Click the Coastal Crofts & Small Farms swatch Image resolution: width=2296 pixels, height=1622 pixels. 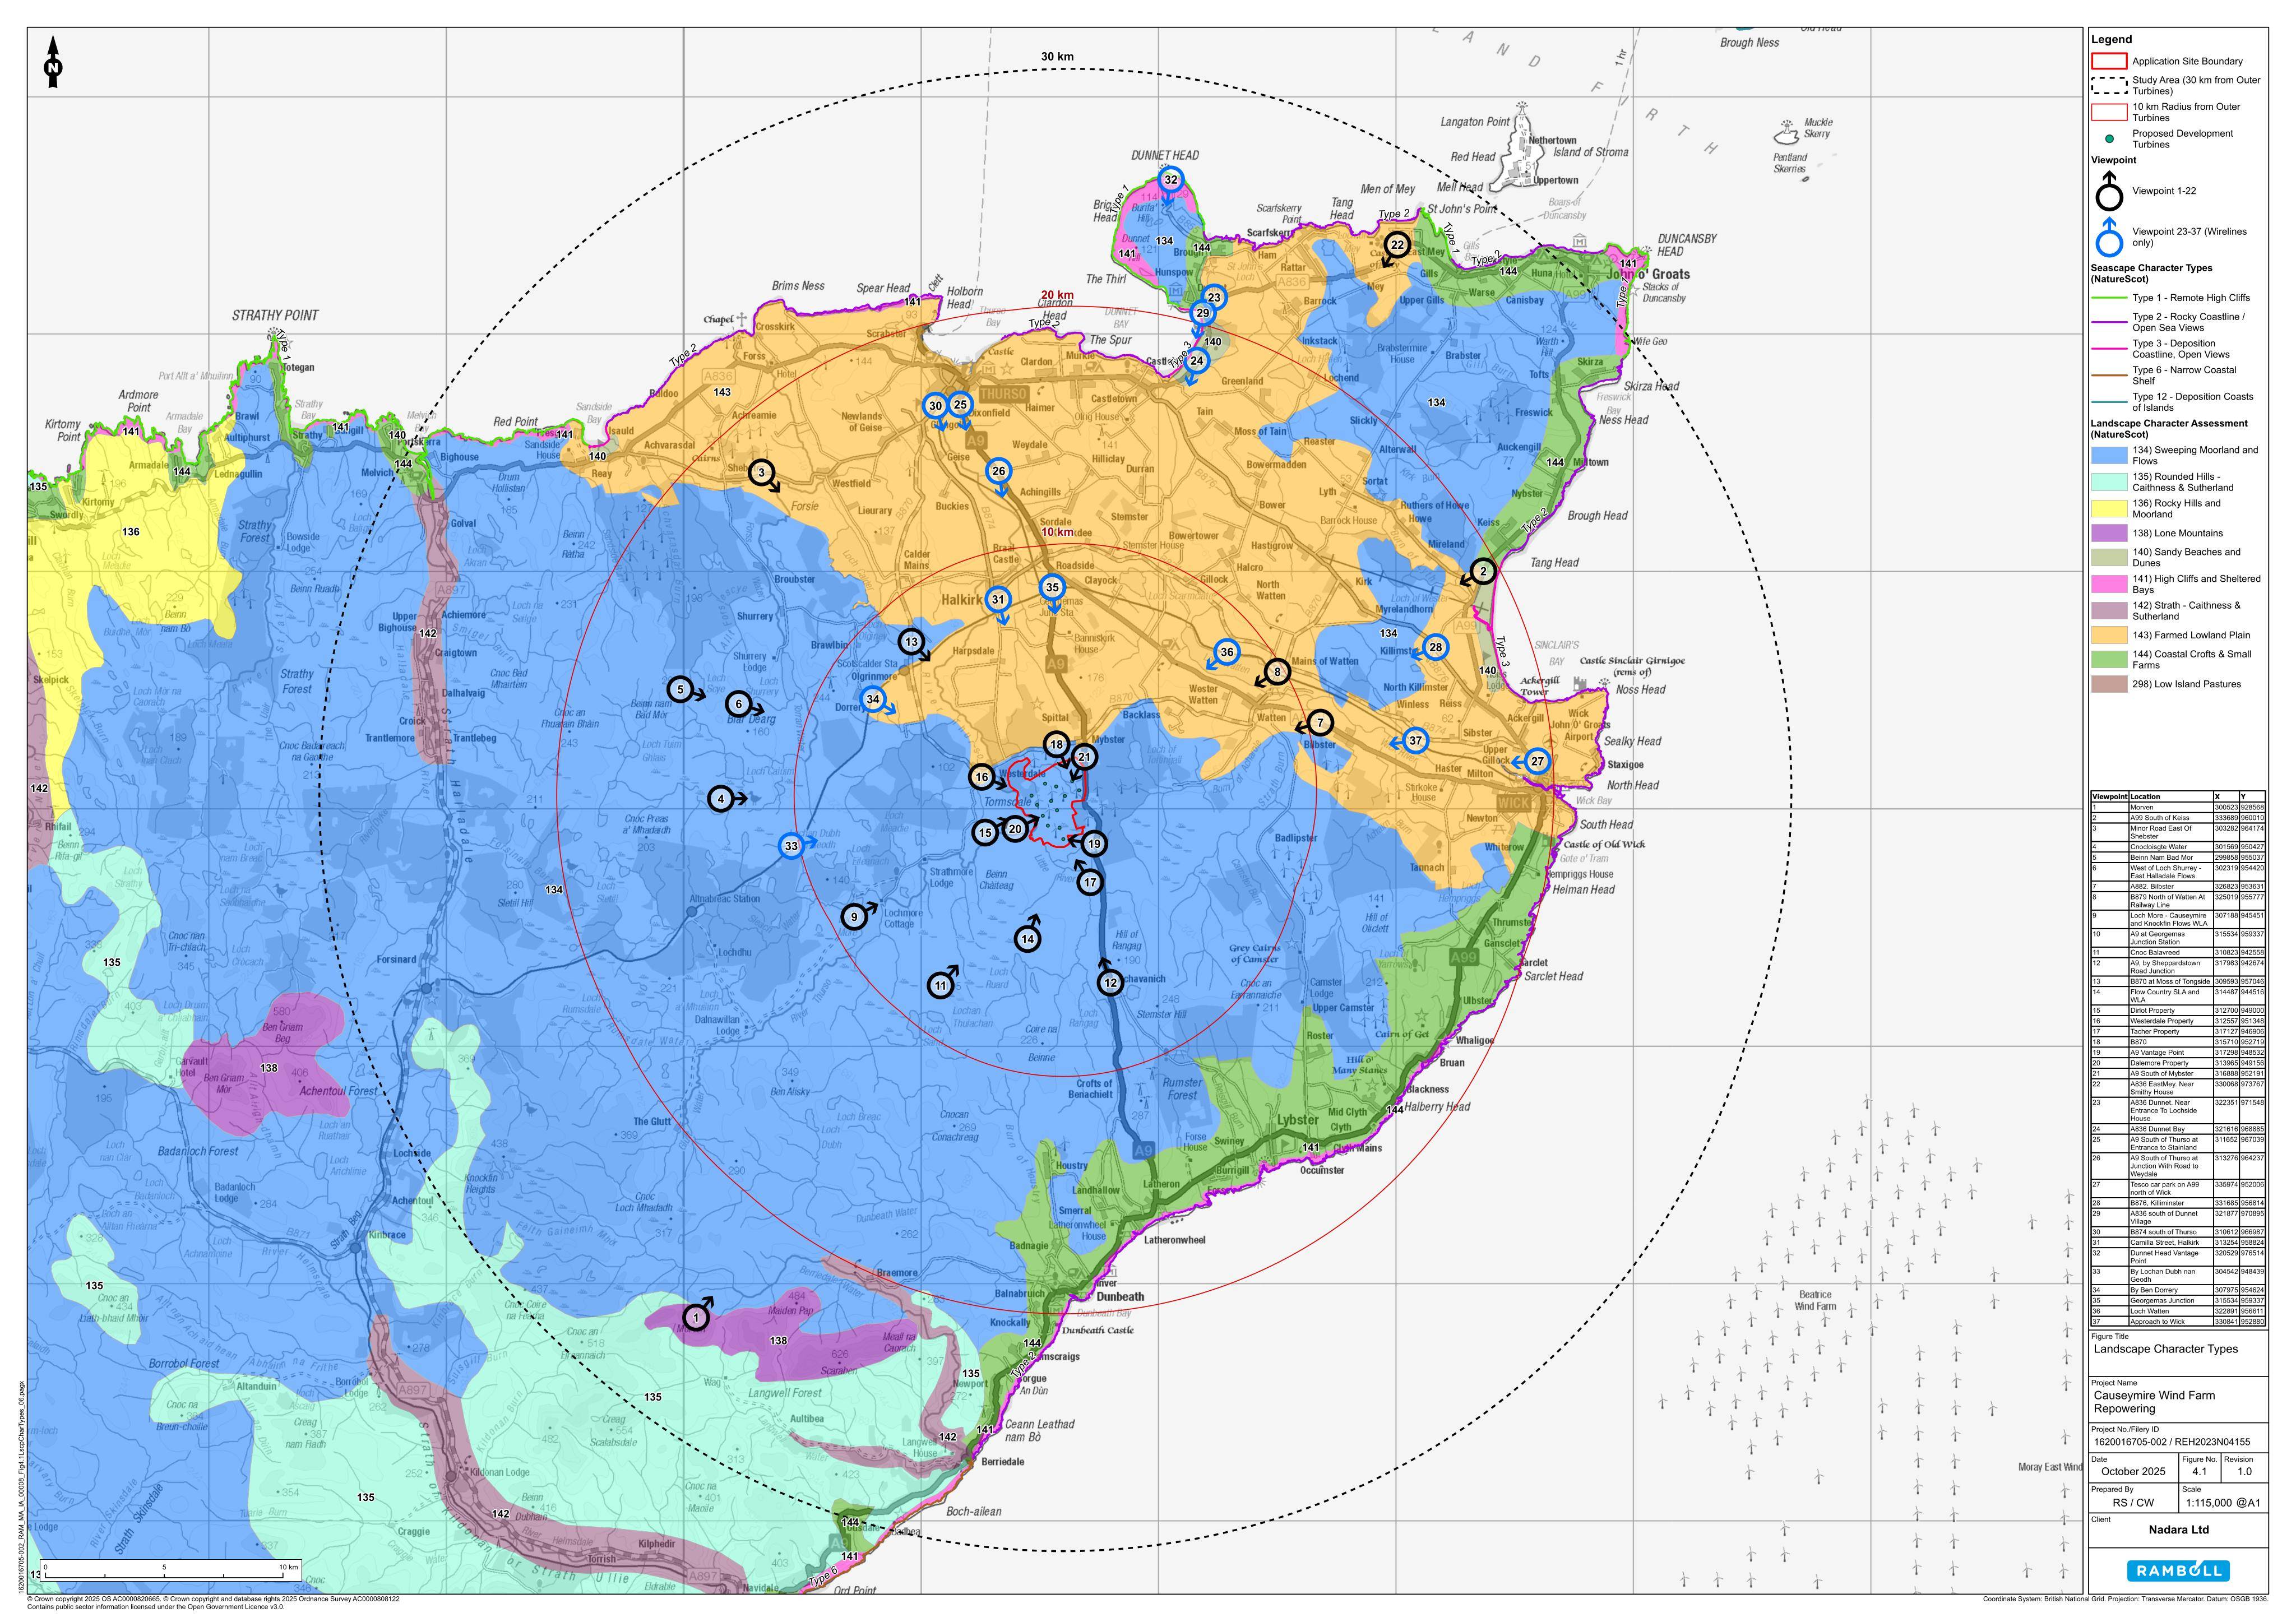(x=2109, y=659)
